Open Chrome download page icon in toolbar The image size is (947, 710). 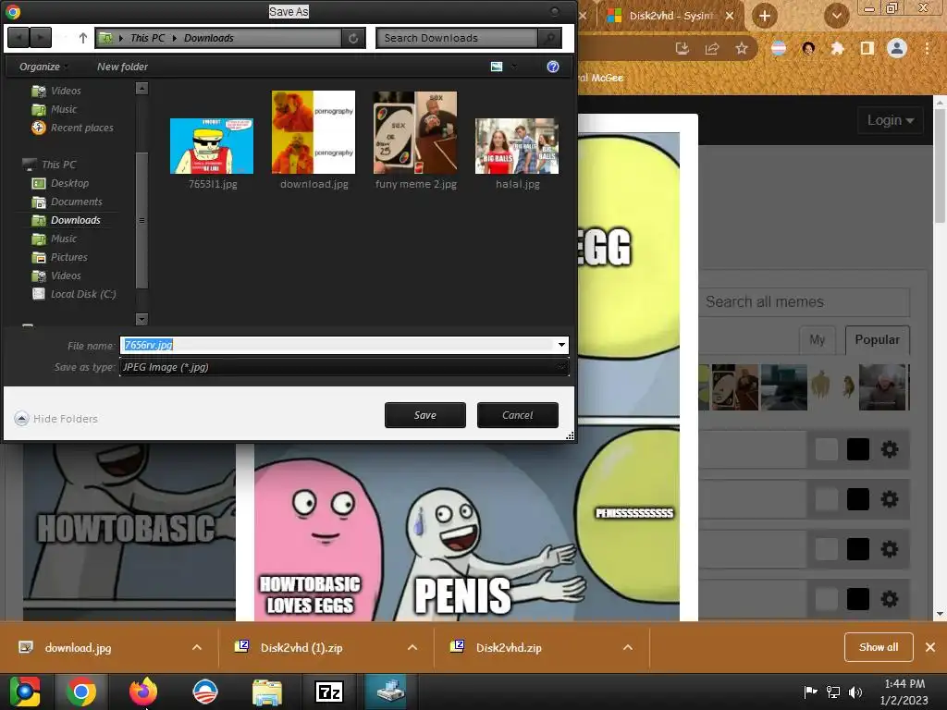pyautogui.click(x=682, y=48)
